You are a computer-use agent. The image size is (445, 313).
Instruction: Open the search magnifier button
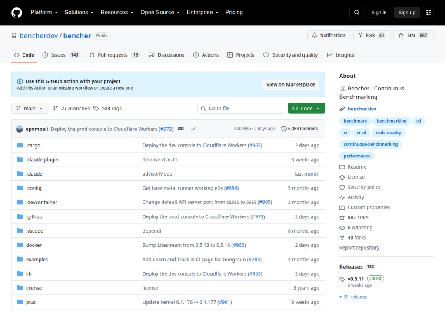356,13
